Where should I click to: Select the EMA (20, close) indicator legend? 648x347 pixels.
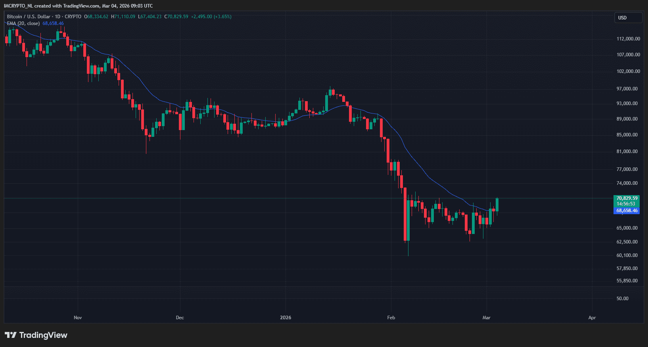23,23
